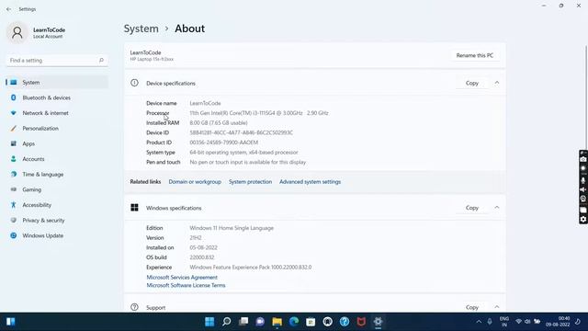The width and height of the screenshot is (588, 331).
Task: Collapse the Windows specifications section
Action: [x=497, y=208]
